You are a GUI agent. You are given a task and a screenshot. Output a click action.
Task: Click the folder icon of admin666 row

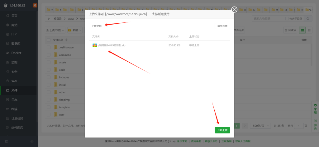56,55
